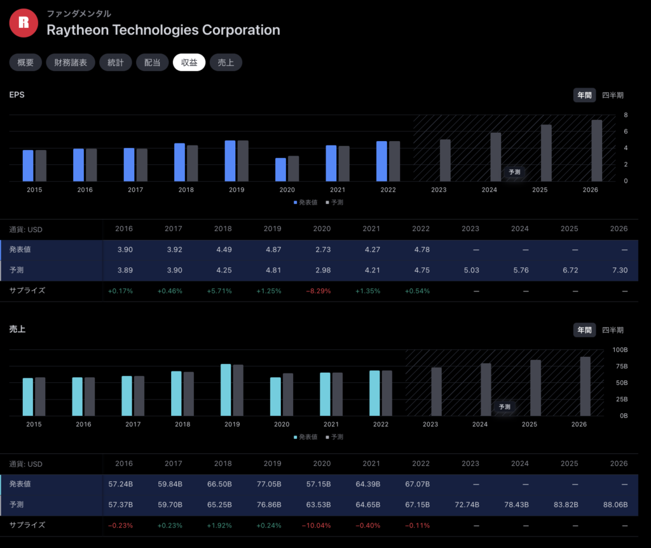The height and width of the screenshot is (548, 651).
Task: Click the EPS 発表値 row label
Action: coord(20,250)
